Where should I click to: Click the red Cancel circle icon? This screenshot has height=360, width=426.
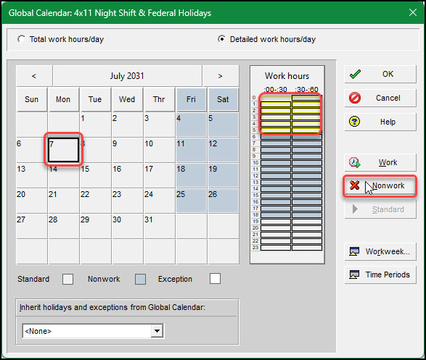tap(355, 98)
